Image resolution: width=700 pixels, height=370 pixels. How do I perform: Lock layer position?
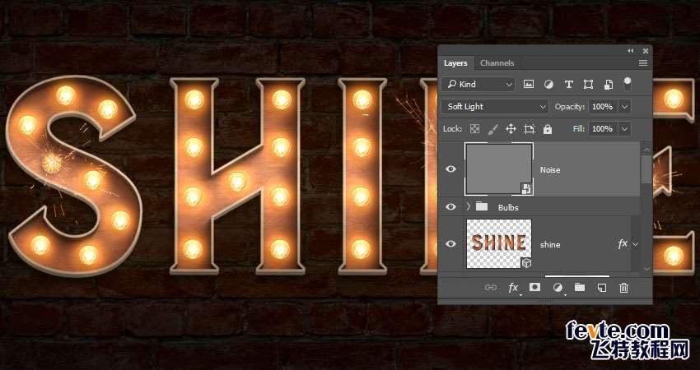pos(511,129)
